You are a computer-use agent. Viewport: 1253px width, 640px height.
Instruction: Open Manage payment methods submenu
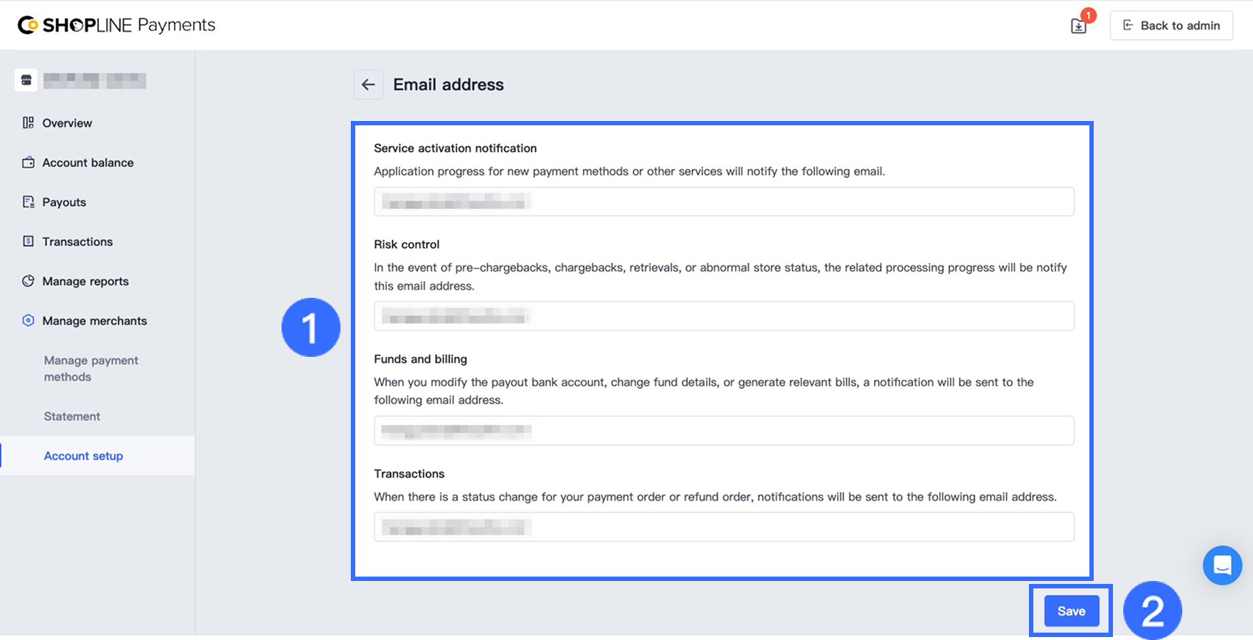[x=91, y=369]
